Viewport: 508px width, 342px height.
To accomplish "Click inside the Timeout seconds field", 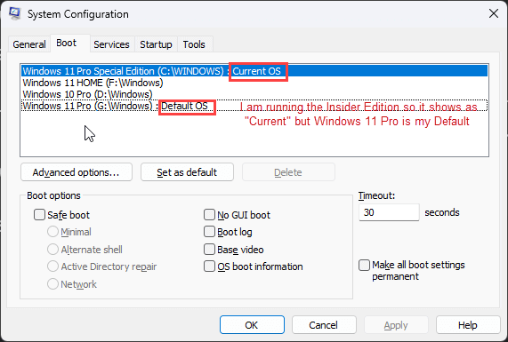I will 389,212.
